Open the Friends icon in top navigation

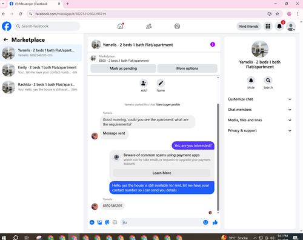[x=149, y=26]
